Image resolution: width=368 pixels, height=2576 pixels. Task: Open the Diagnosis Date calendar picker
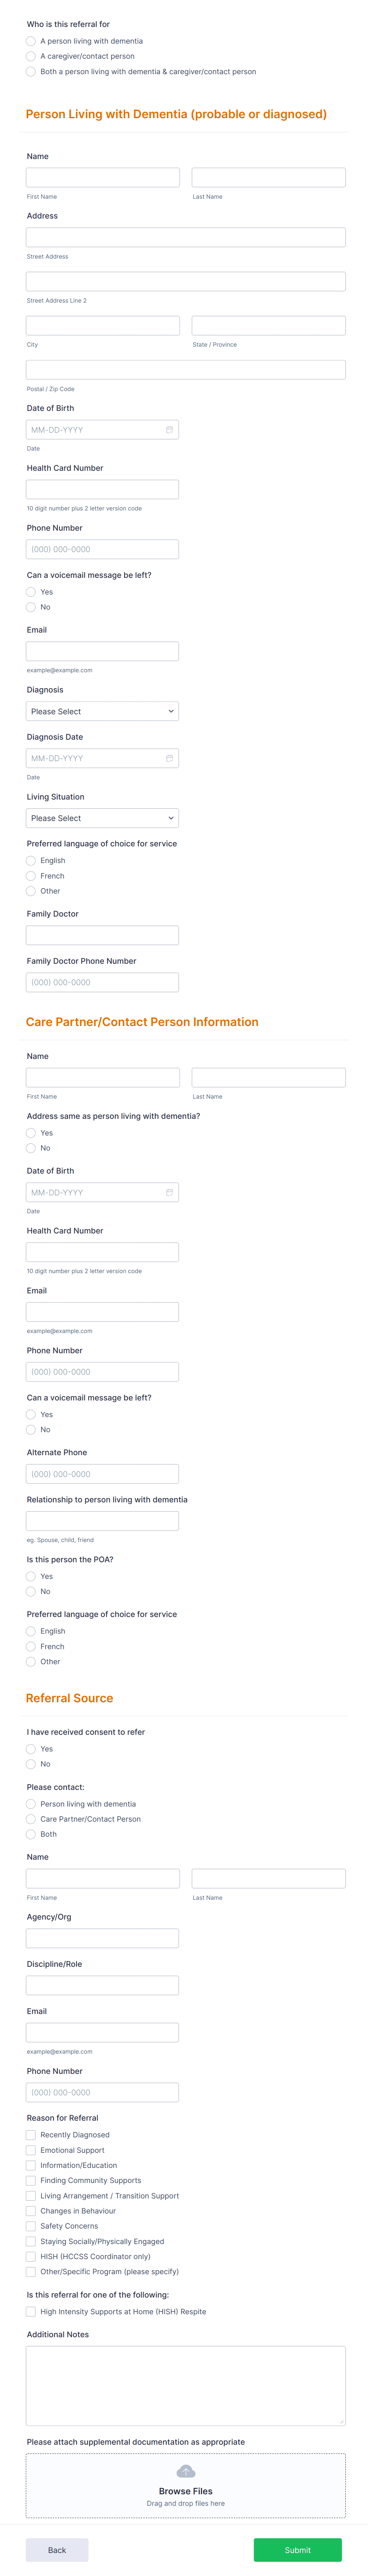point(169,757)
